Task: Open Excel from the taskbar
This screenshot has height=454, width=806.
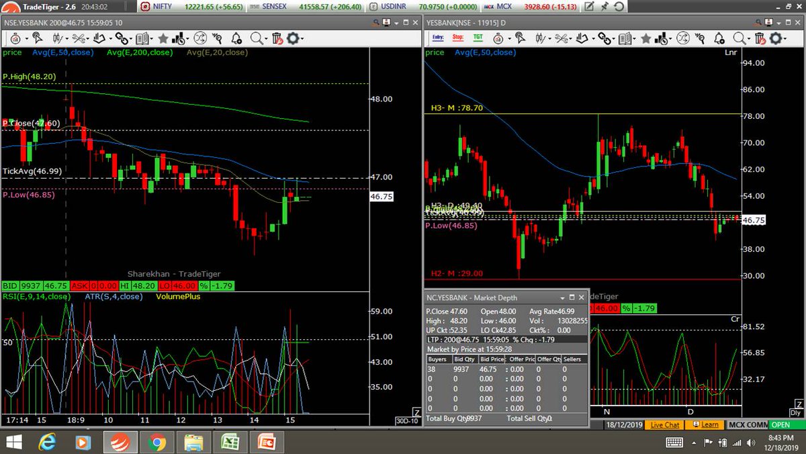Action: pos(230,442)
